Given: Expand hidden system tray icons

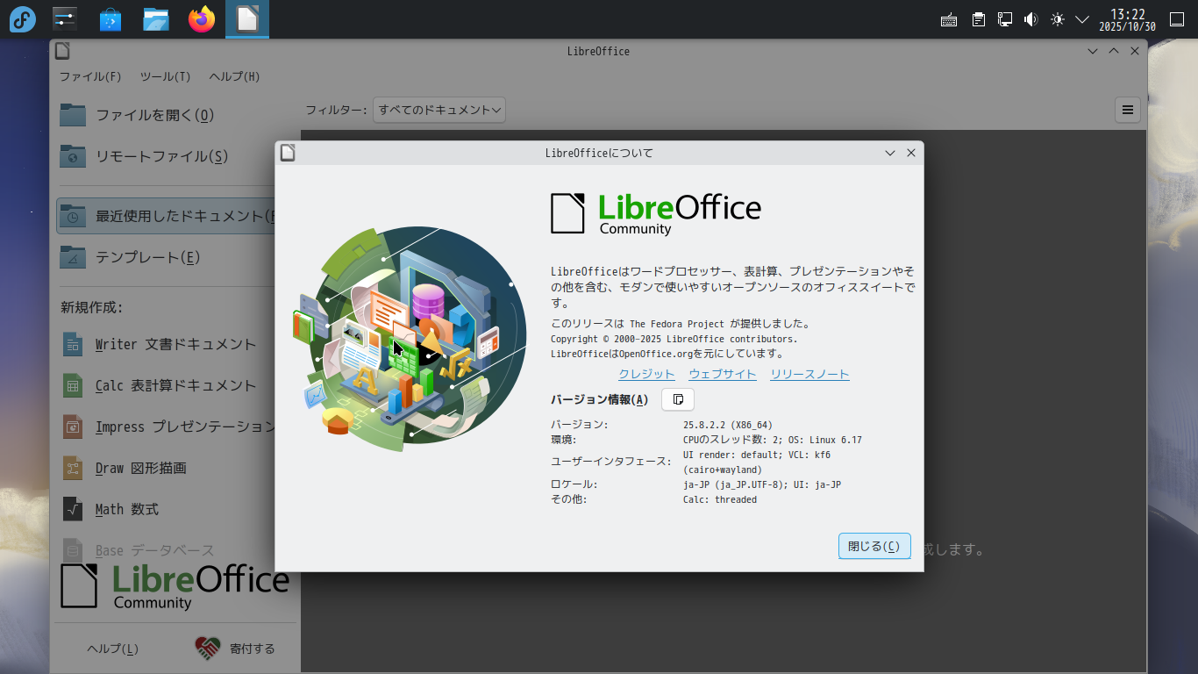Looking at the screenshot, I should tap(1082, 19).
